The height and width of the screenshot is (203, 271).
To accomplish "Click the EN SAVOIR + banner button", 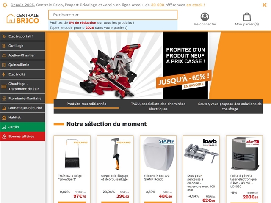I will tap(194, 85).
